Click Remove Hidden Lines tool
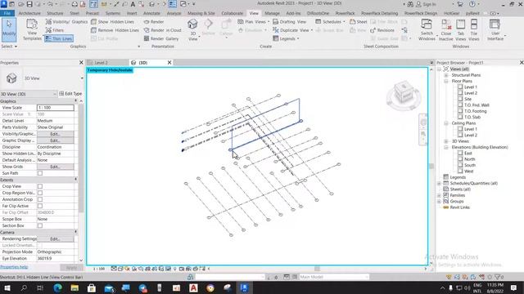 115,30
